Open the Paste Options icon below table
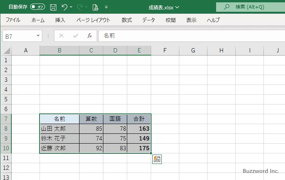This screenshot has width=285, height=180. (157, 159)
